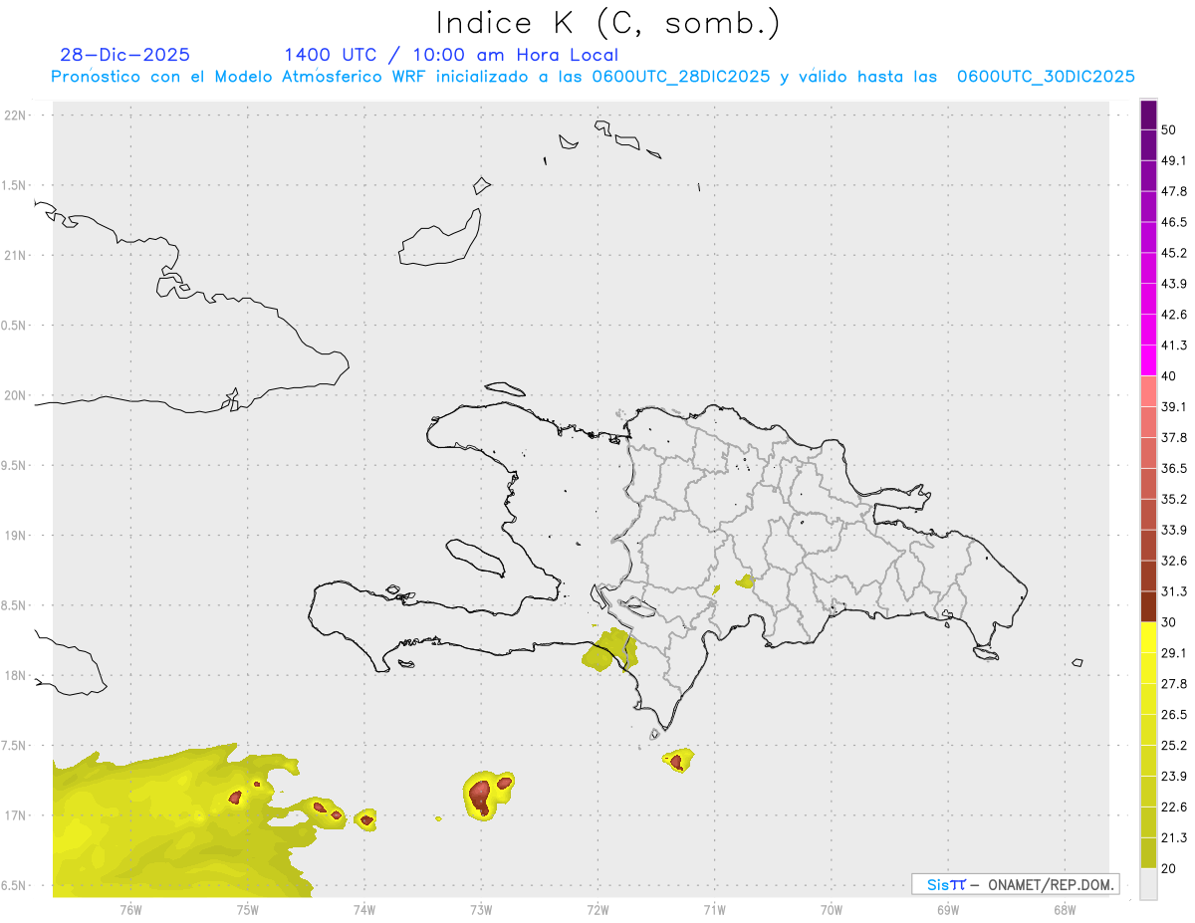1195x923 pixels.
Task: Pick the dark purple swatch above 50
Action: coord(1148,115)
